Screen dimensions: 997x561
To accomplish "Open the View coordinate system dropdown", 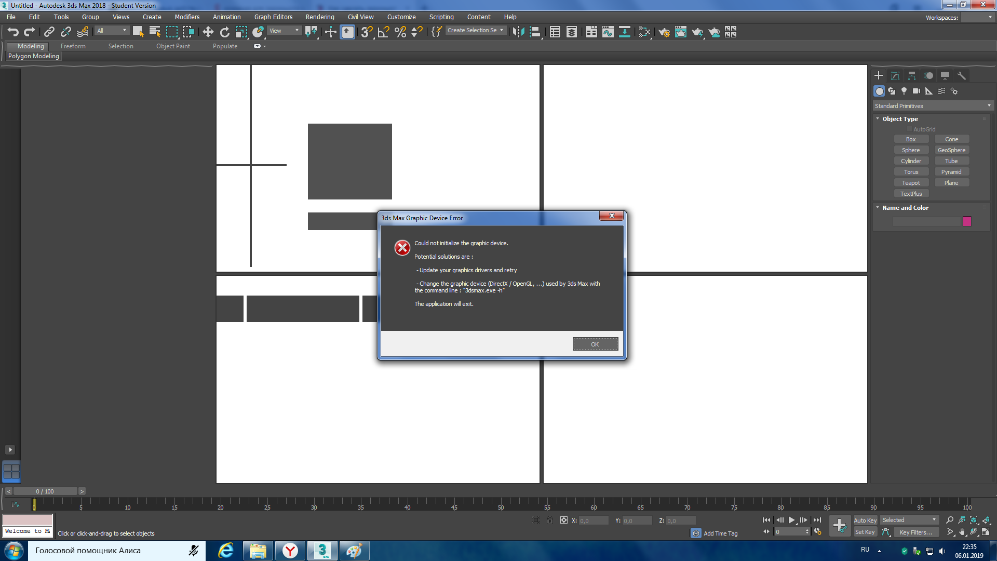I will tap(284, 31).
